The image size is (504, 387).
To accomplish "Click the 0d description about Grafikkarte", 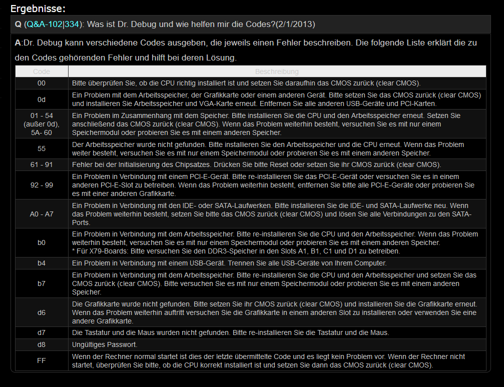I will (276, 99).
